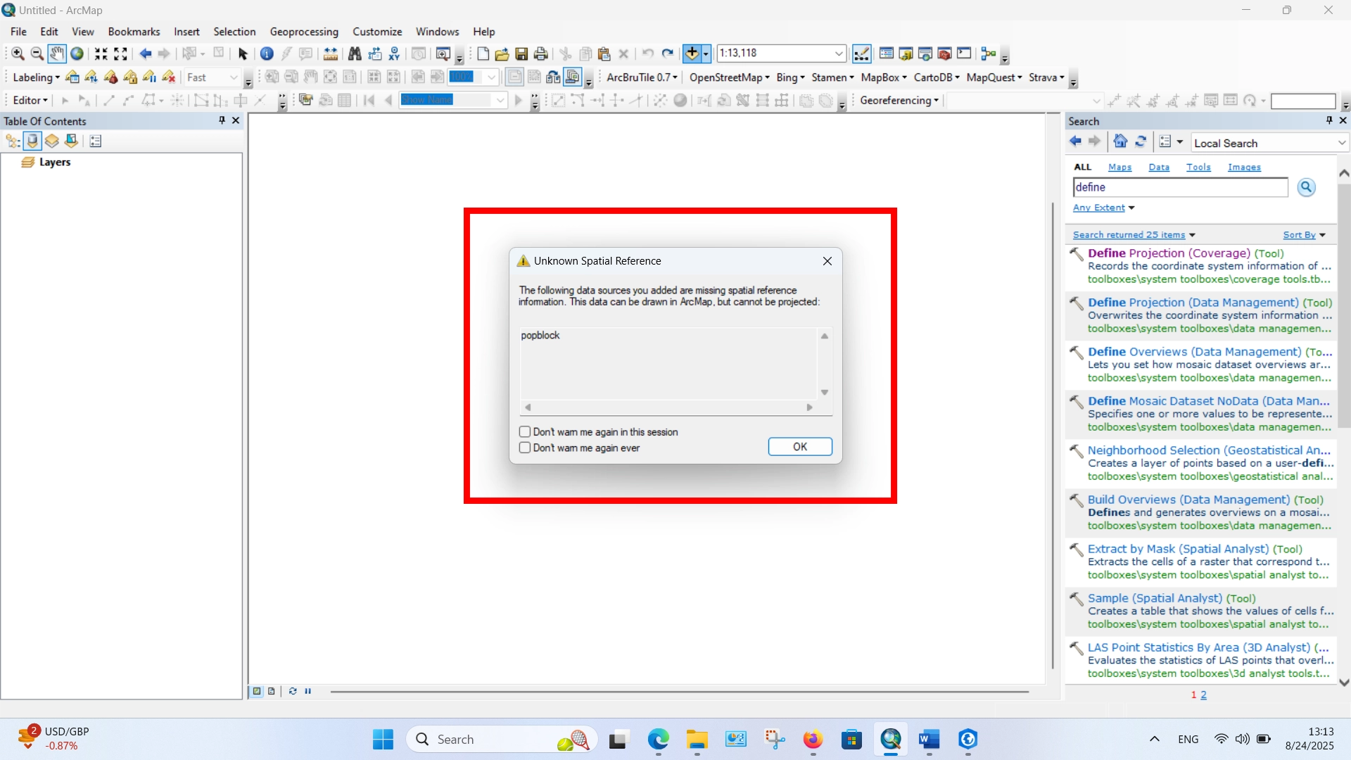This screenshot has width=1351, height=760.
Task: Click the Full Extent globe icon
Action: (77, 53)
